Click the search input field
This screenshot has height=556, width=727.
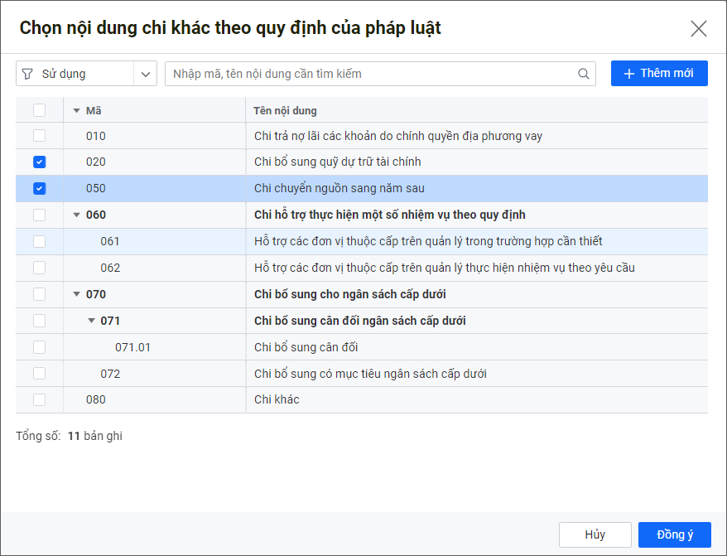pyautogui.click(x=373, y=74)
